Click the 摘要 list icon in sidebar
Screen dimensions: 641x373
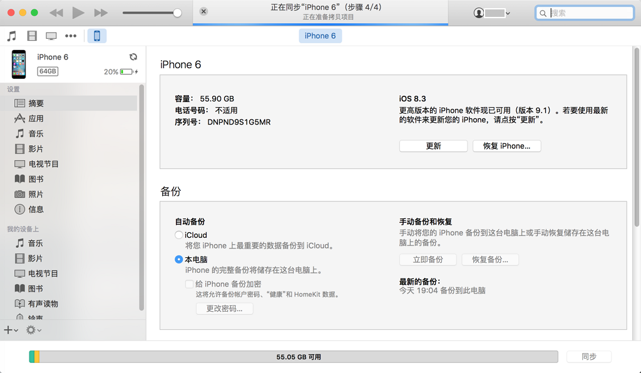(19, 103)
